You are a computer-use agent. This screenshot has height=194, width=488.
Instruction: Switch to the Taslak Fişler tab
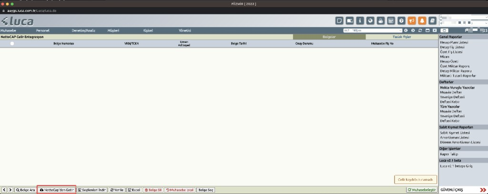402,37
